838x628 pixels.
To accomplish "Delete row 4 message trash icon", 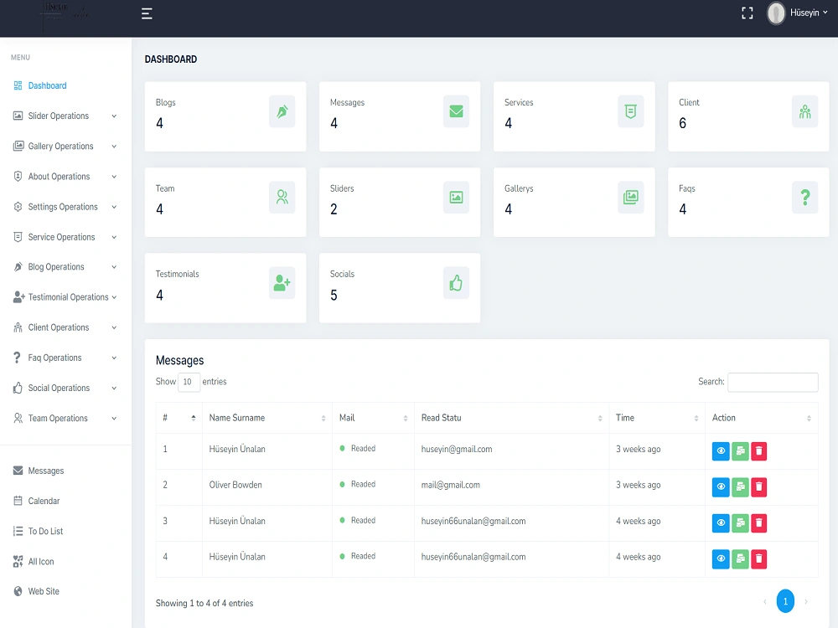I will tap(759, 559).
